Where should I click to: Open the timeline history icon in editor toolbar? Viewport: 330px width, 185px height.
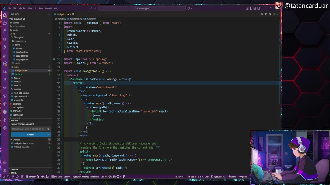[x=266, y=14]
